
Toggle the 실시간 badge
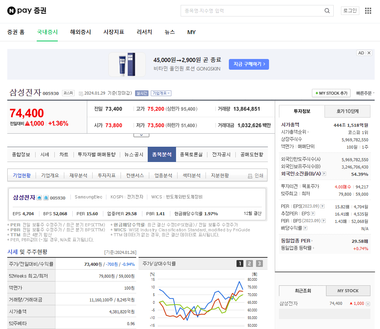(141, 93)
